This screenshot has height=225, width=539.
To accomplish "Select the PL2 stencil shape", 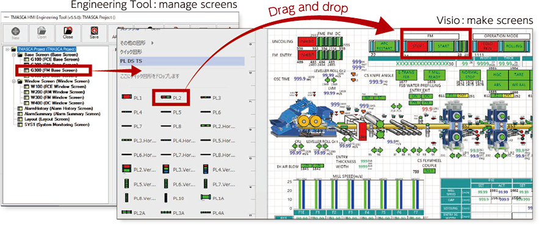I will (x=171, y=98).
